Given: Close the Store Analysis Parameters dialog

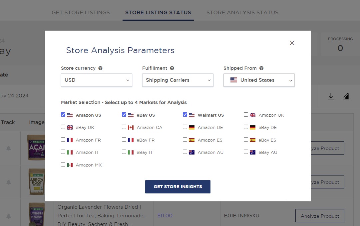Looking at the screenshot, I should click(292, 43).
